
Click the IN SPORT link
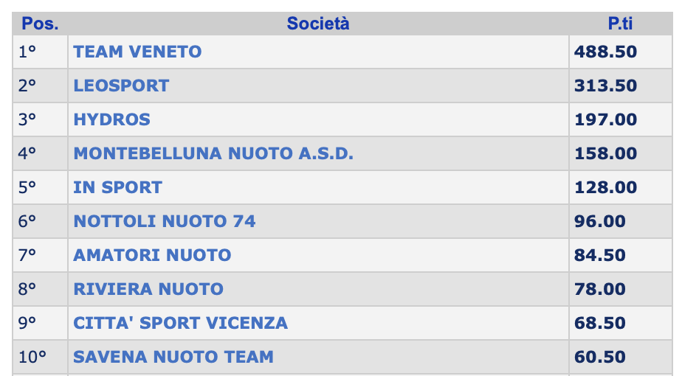pyautogui.click(x=118, y=187)
